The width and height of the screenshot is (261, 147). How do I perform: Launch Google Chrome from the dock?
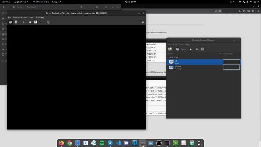pos(69,143)
